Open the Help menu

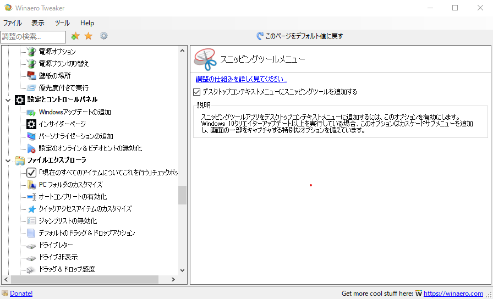coord(87,23)
